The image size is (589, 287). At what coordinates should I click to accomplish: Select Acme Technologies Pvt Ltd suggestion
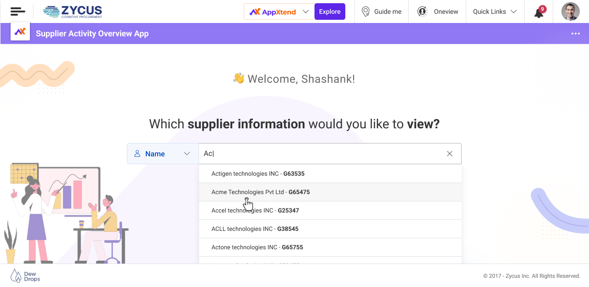(260, 192)
